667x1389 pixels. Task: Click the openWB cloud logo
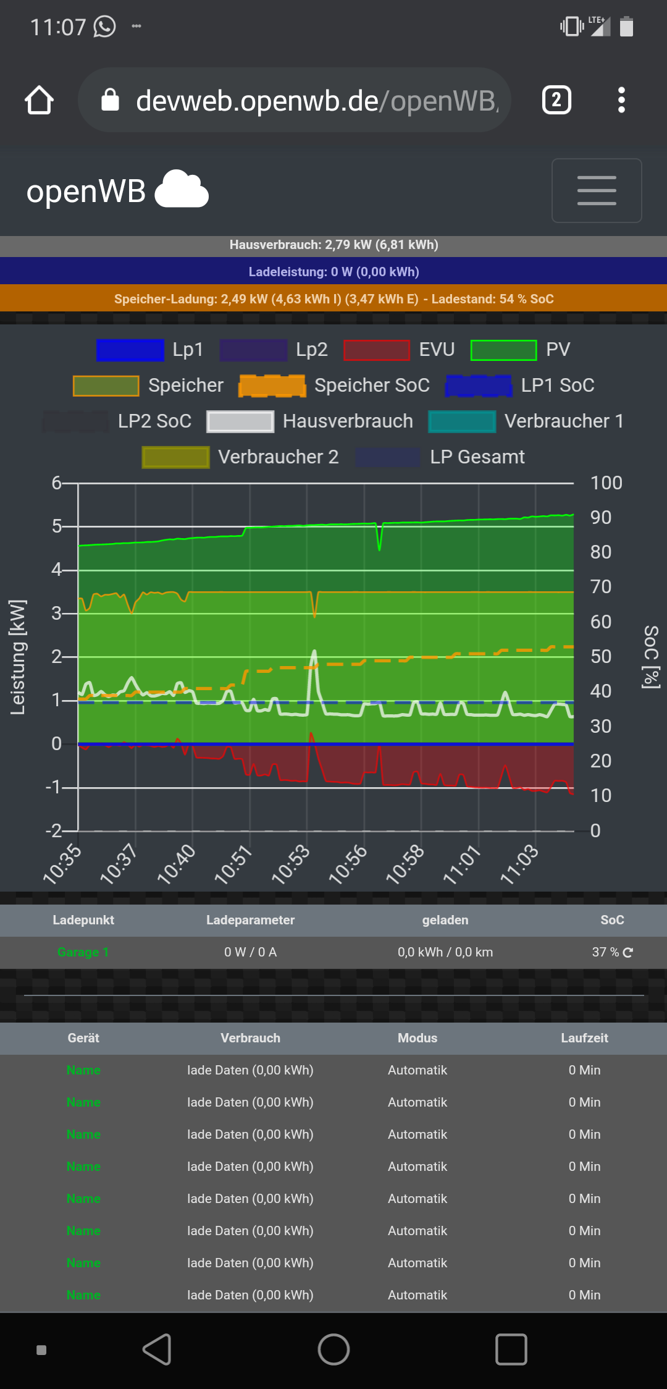coord(181,190)
